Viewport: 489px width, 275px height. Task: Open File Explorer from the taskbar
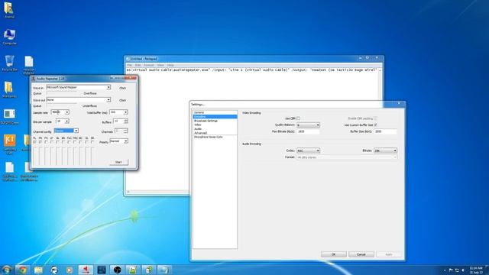click(38, 270)
